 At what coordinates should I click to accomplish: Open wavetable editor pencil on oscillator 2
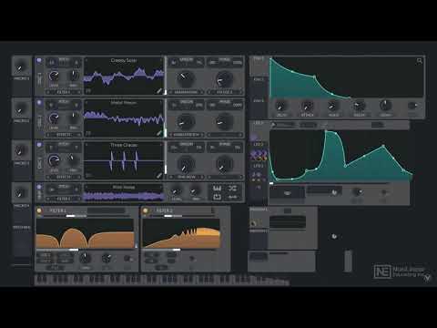[159, 133]
